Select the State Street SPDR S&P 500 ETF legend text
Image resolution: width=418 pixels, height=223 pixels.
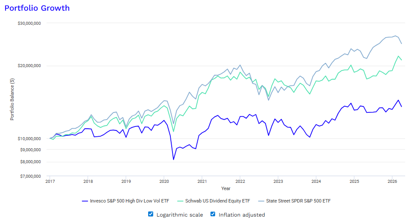298,200
